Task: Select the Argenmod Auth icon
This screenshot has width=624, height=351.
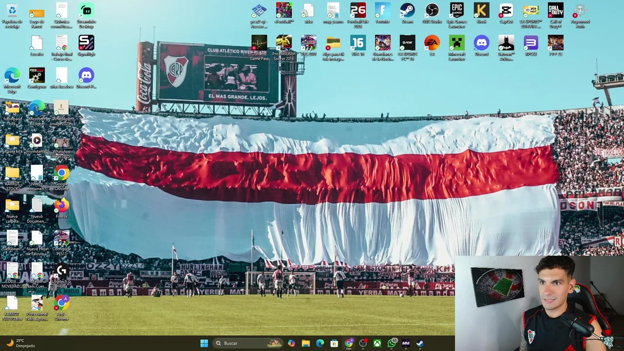Action: pyautogui.click(x=580, y=16)
